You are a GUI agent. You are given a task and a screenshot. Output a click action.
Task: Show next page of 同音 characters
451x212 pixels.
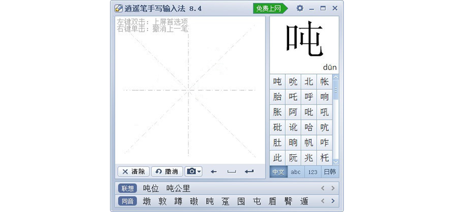[333, 201]
